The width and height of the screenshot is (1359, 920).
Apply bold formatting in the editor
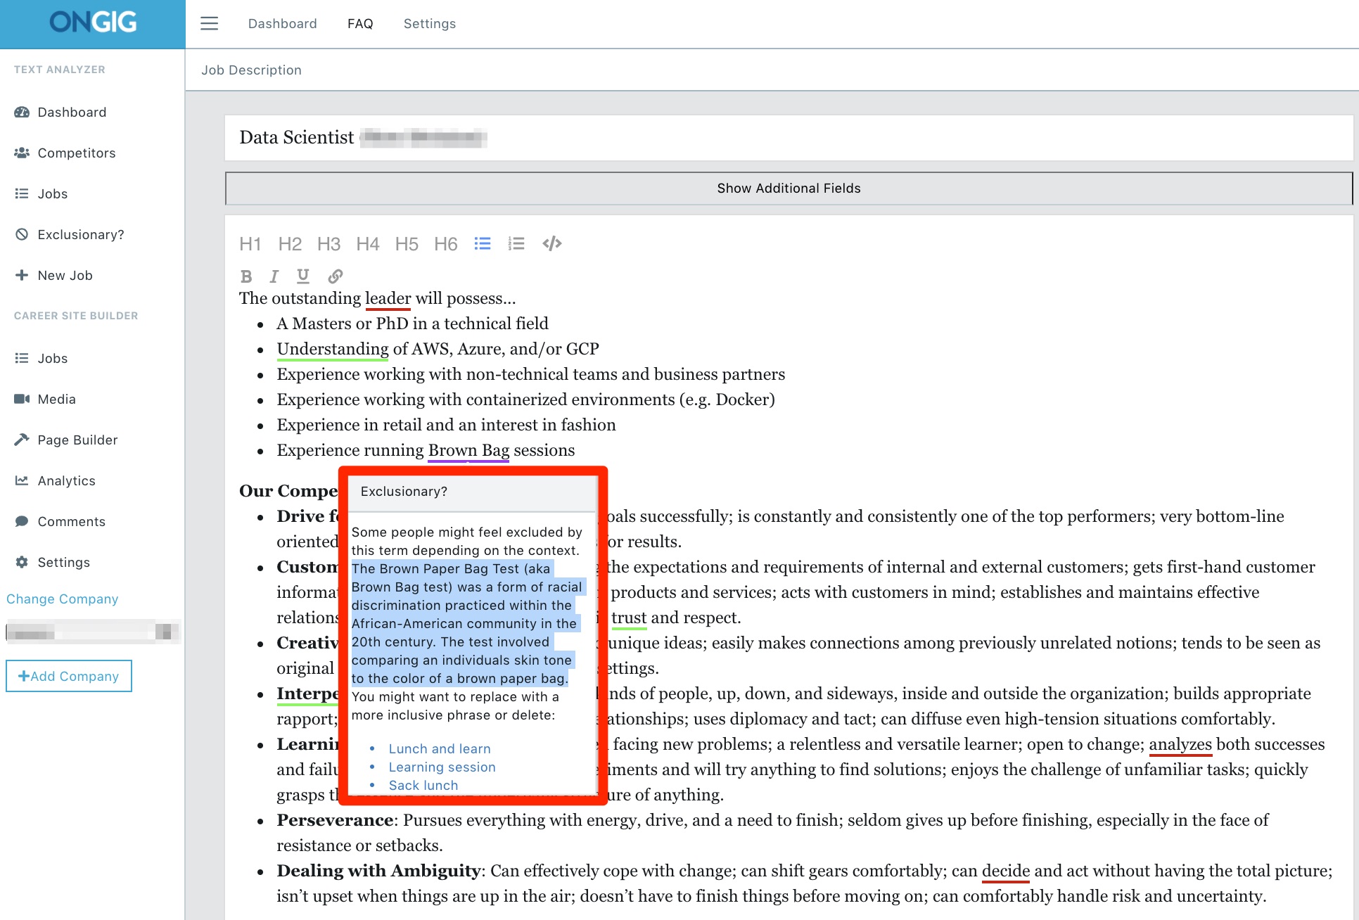(x=246, y=276)
